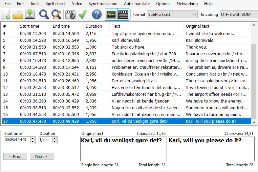Select row 15 'Nogen fra os vil arbejde'
The image size is (258, 172).
[127, 108]
